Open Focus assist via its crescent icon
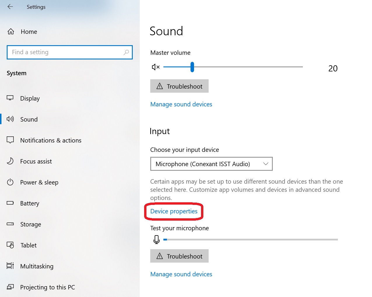Image resolution: width=372 pixels, height=297 pixels. pyautogui.click(x=10, y=161)
